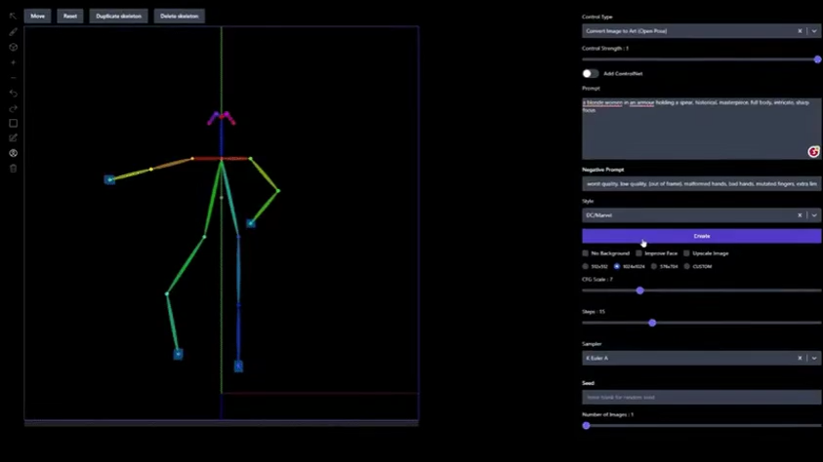
Task: Select the pencil brush tool
Action: pos(13,32)
